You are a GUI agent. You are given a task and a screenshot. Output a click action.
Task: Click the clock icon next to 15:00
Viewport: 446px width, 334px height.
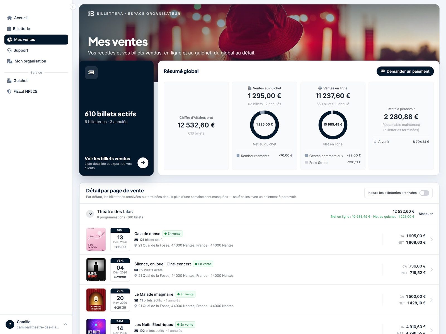tap(116, 247)
